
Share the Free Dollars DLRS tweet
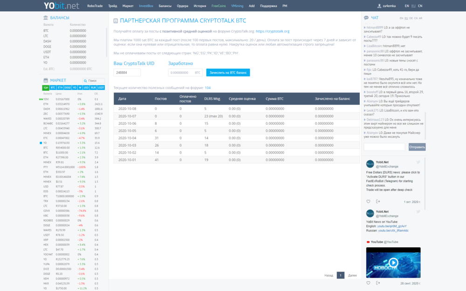coord(378,201)
